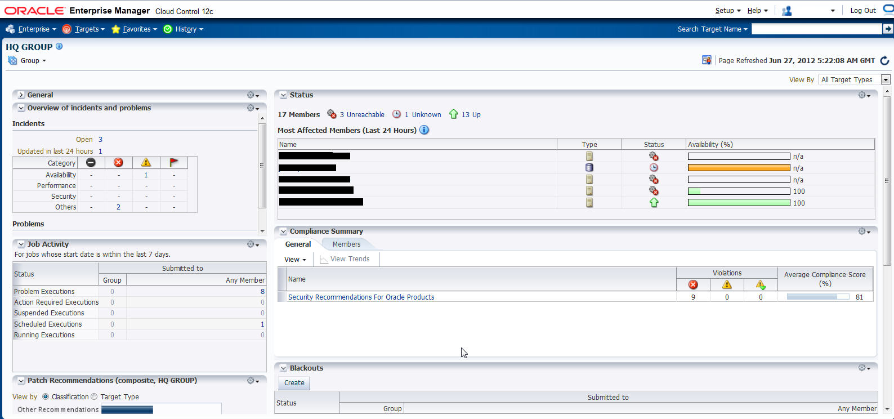Collapse the Overview of incidents and problems panel
894x419 pixels.
point(21,108)
